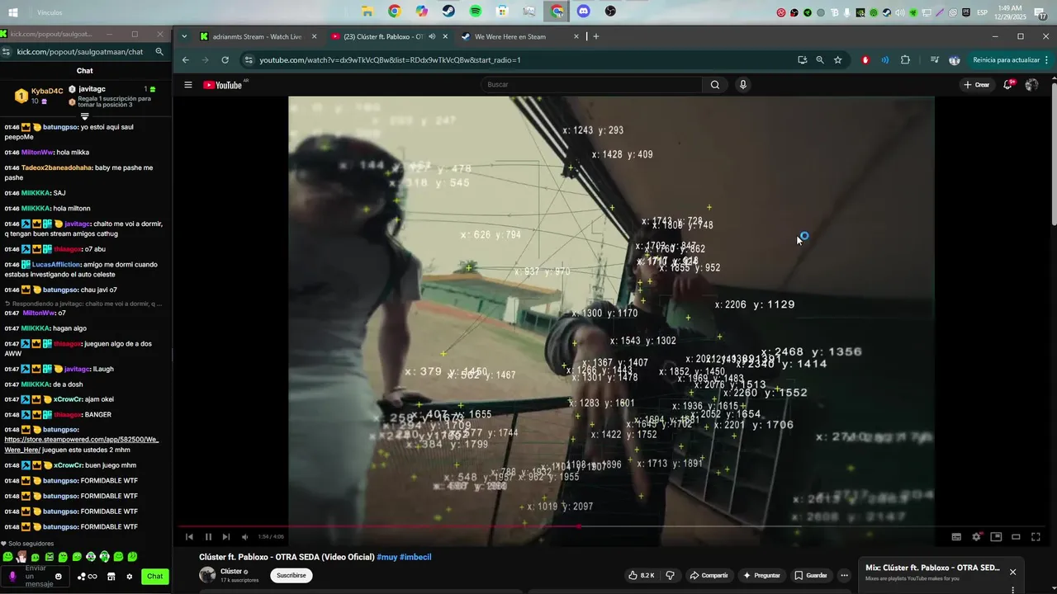The width and height of the screenshot is (1057, 594).
Task: Close the Mix playlist panel
Action: point(1012,572)
